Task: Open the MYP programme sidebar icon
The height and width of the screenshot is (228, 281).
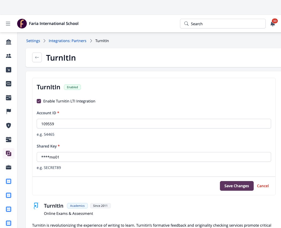Action: [x=9, y=209]
